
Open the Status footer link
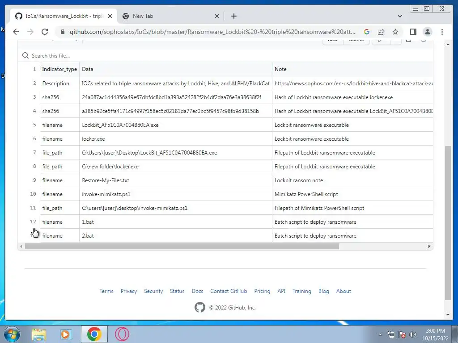(x=177, y=291)
